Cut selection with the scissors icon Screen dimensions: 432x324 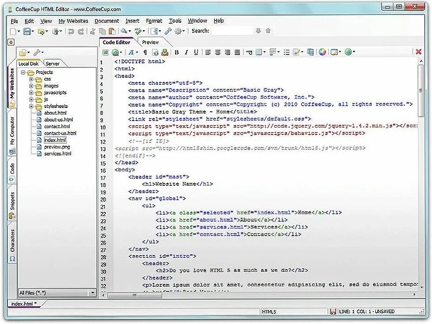pyautogui.click(x=93, y=31)
